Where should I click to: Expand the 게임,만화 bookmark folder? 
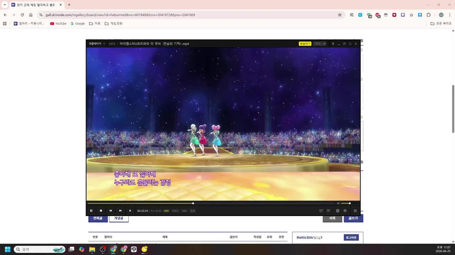click(113, 23)
